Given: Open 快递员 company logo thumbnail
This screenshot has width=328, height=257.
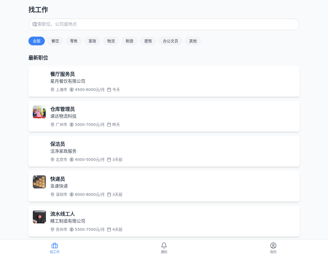Looking at the screenshot, I should [x=39, y=182].
